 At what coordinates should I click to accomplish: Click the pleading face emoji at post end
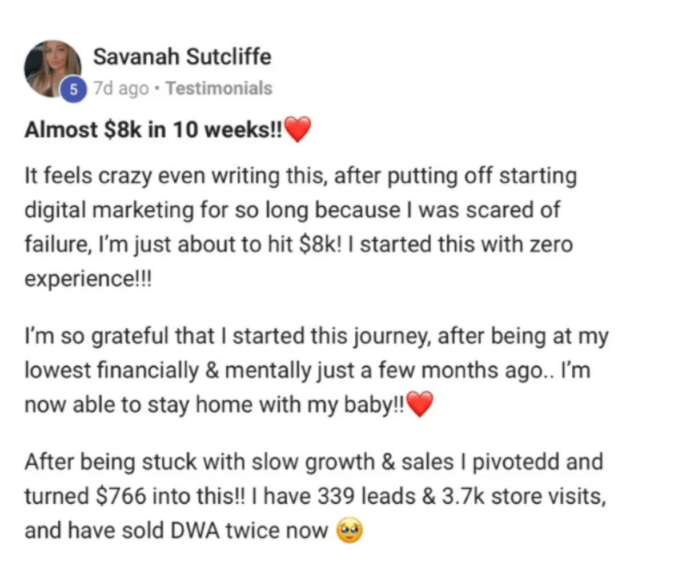[x=350, y=530]
